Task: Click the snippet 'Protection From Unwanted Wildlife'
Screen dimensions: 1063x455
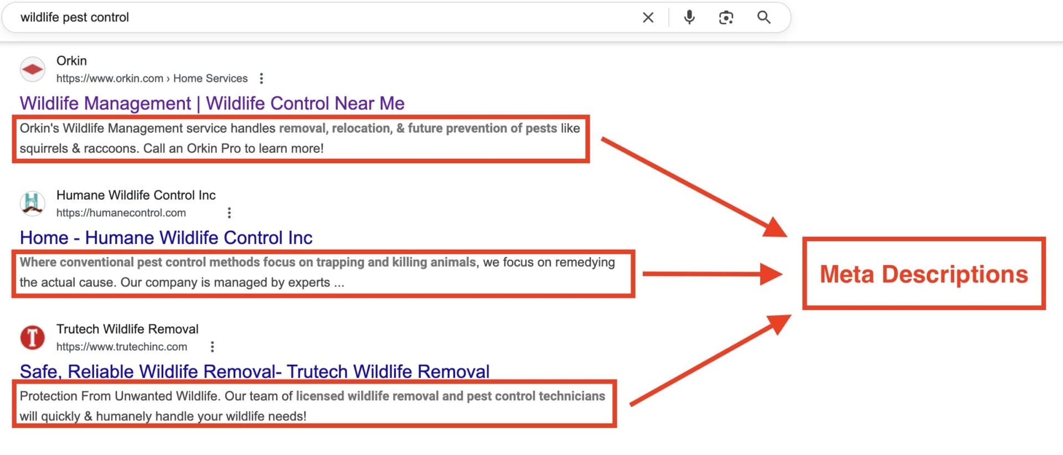Action: [312, 406]
